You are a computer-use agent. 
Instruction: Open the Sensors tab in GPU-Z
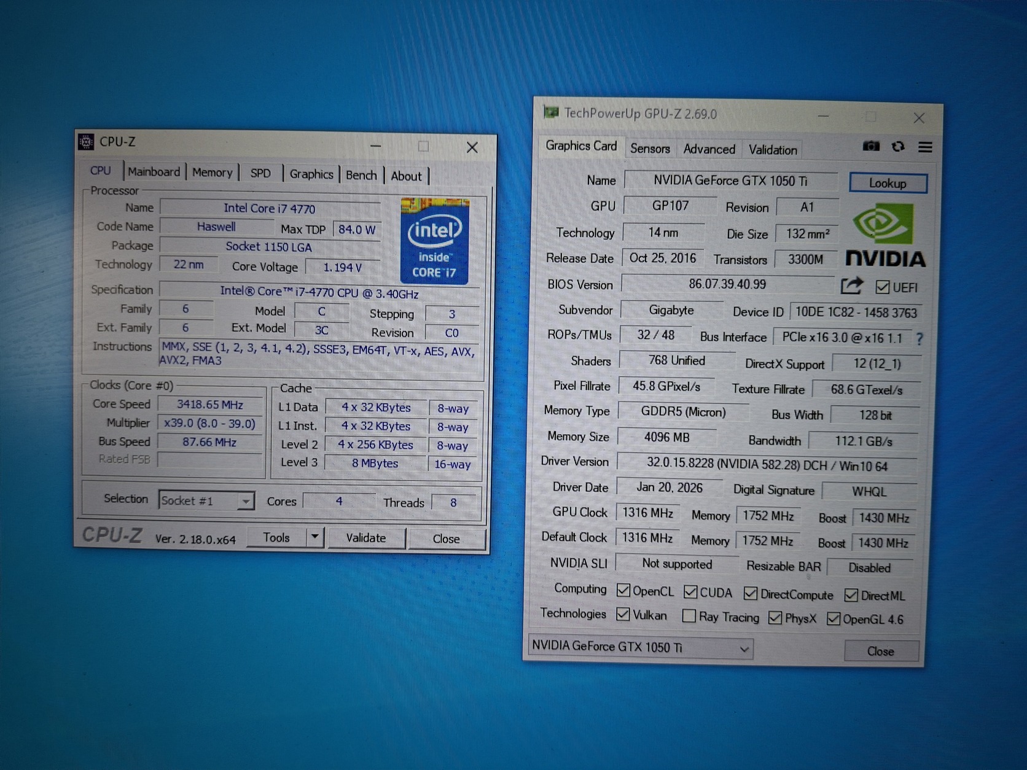tap(650, 149)
